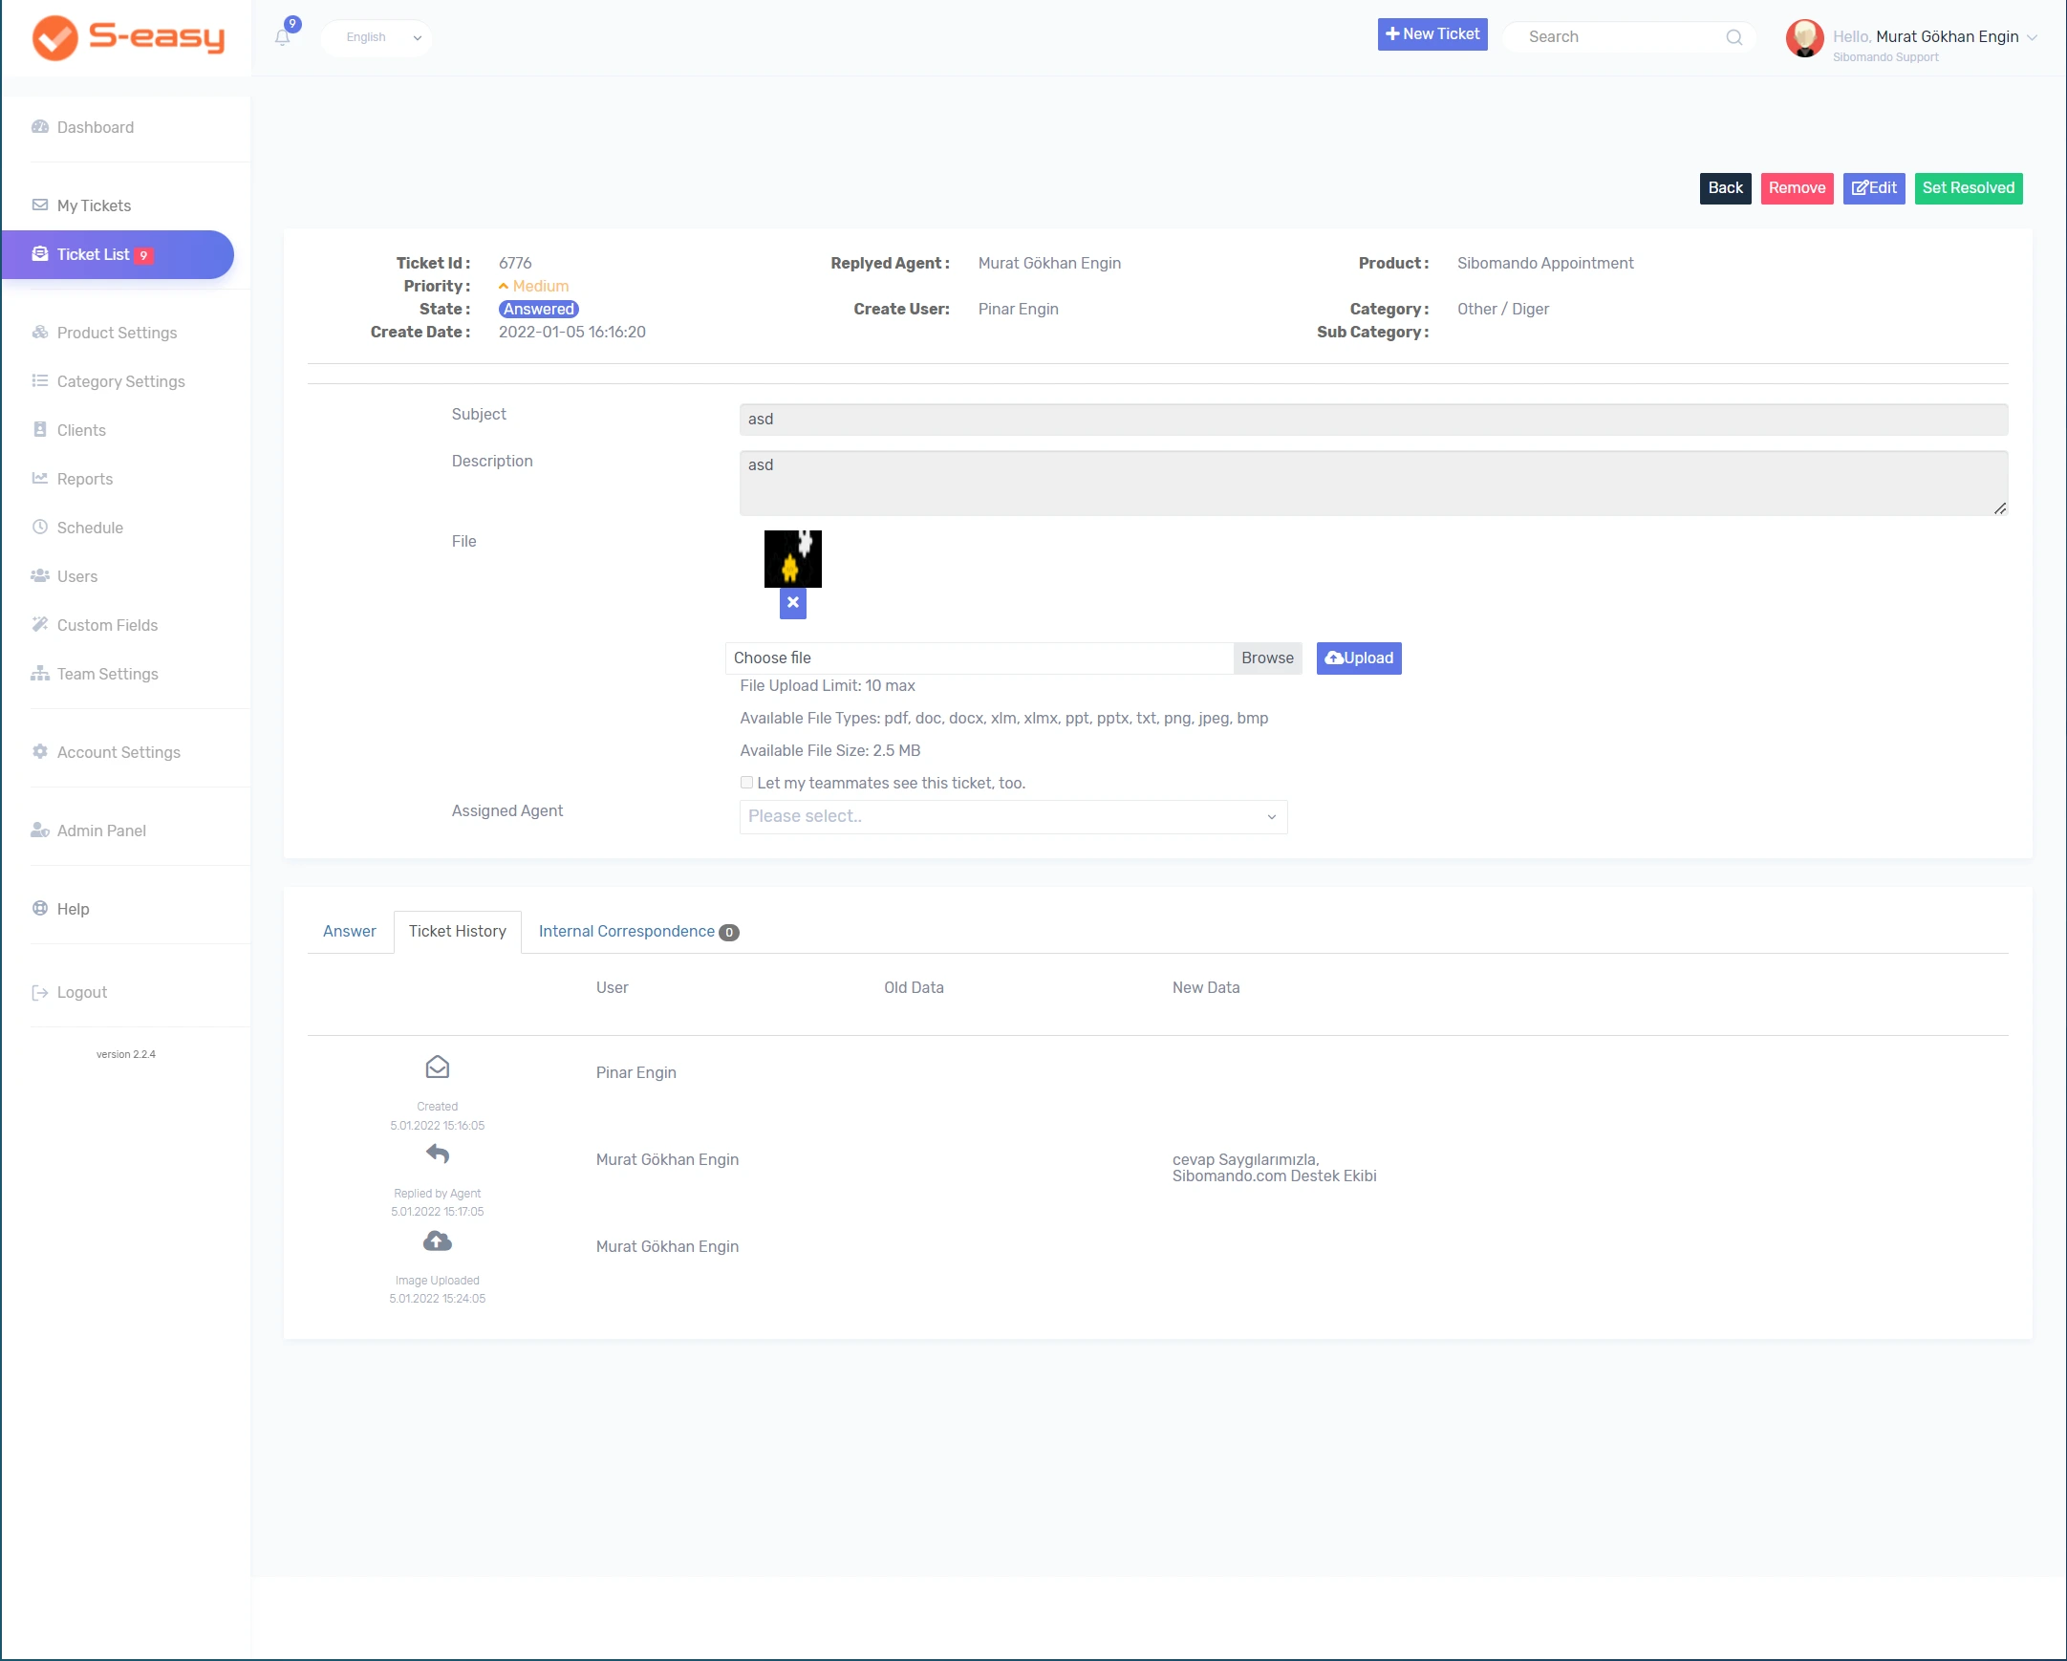Viewport: 2067px width, 1661px height.
Task: Click the Answered state badge
Action: tap(538, 309)
